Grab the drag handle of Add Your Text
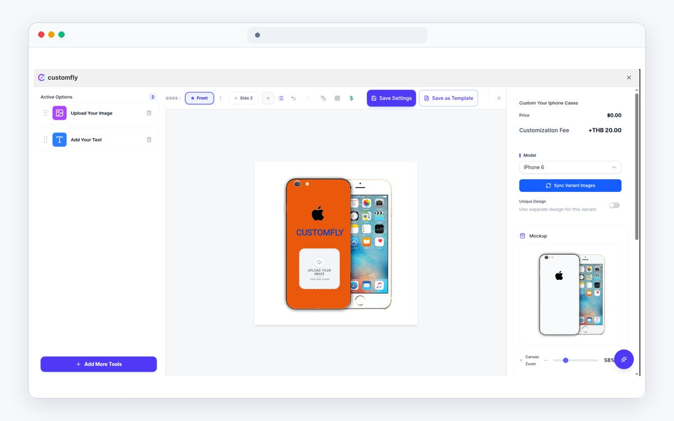The image size is (674, 421). (45, 140)
